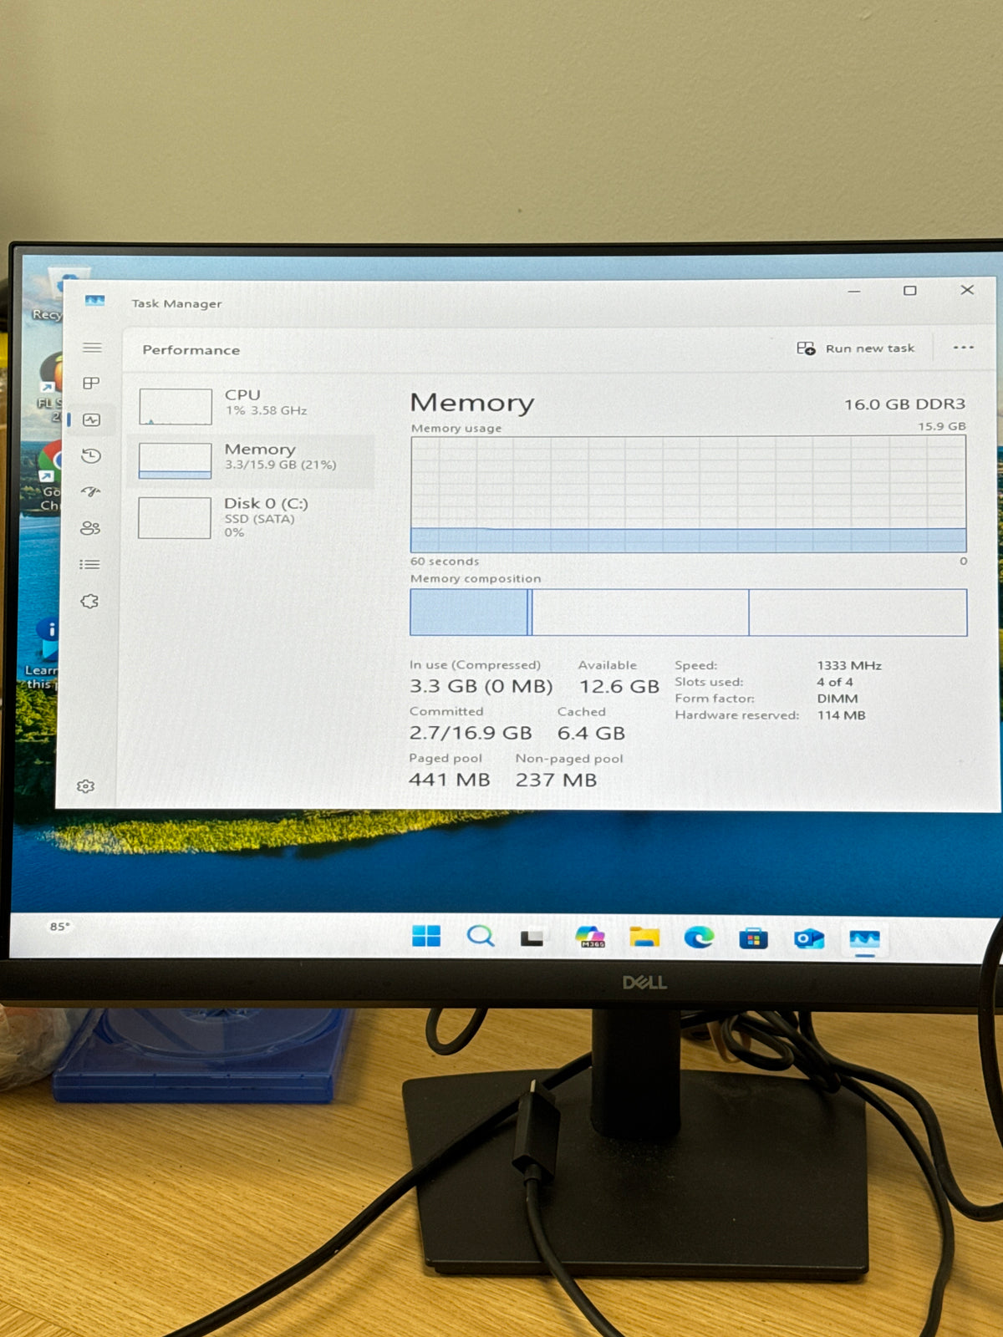Select the Performance page icon in sidebar
The width and height of the screenshot is (1003, 1337).
[91, 419]
